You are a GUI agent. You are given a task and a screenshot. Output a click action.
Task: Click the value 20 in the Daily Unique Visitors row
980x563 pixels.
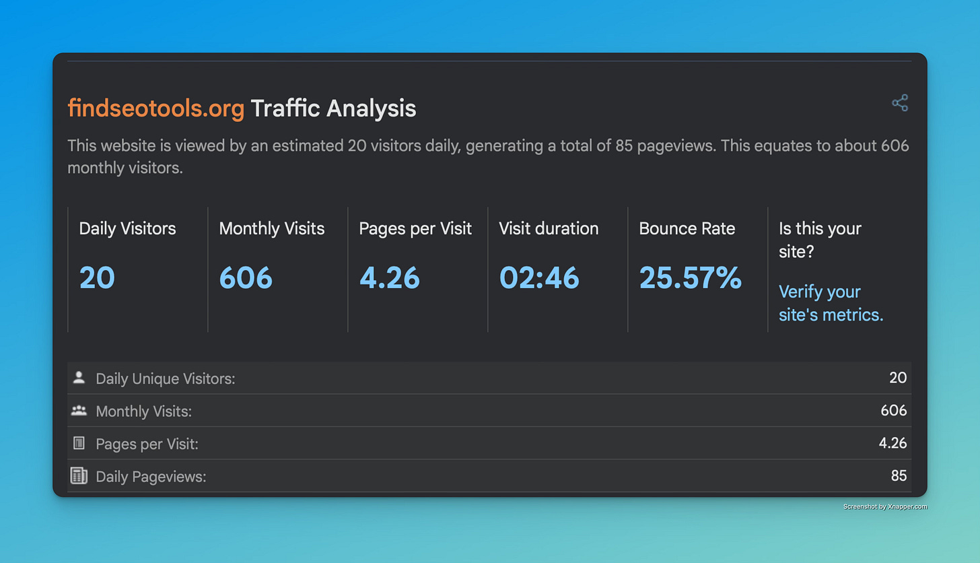pos(898,378)
